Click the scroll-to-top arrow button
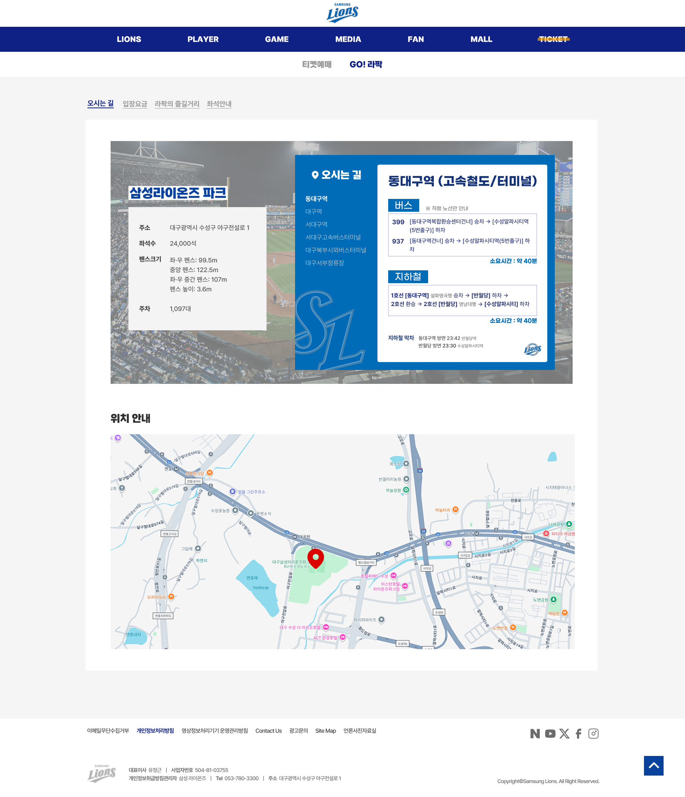 [x=654, y=766]
